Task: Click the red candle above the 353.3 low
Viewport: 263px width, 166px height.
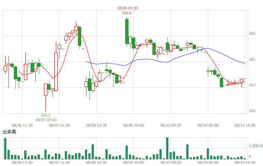Action: click(45, 89)
